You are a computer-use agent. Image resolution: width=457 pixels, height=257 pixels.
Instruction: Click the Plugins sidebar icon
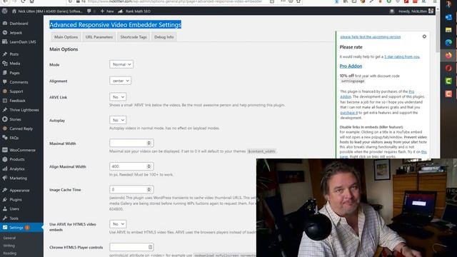click(5, 200)
